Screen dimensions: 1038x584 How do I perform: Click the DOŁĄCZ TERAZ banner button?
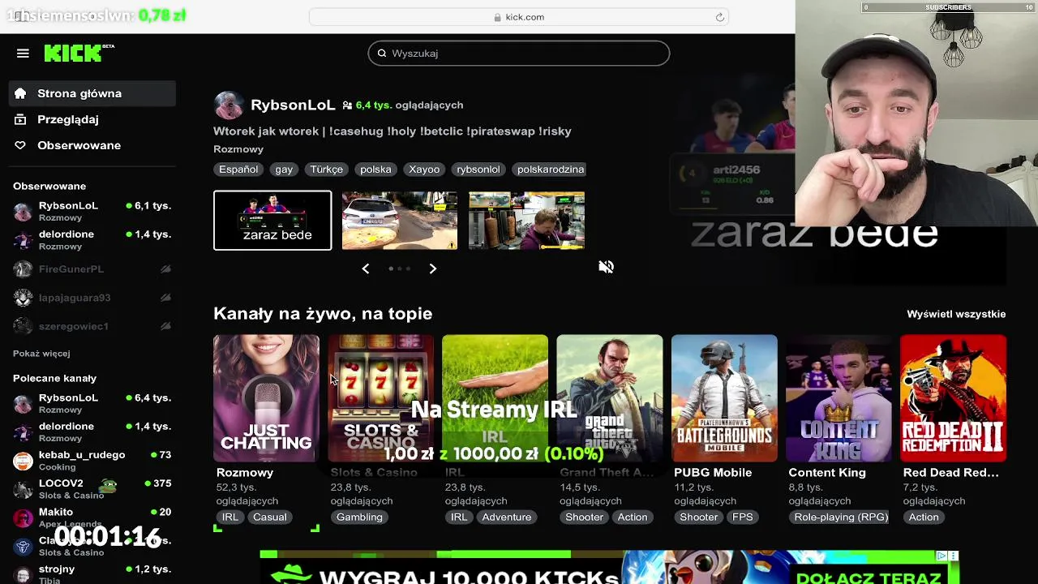point(869,578)
